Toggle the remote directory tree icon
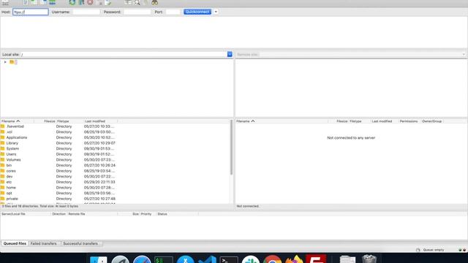 (44, 2)
